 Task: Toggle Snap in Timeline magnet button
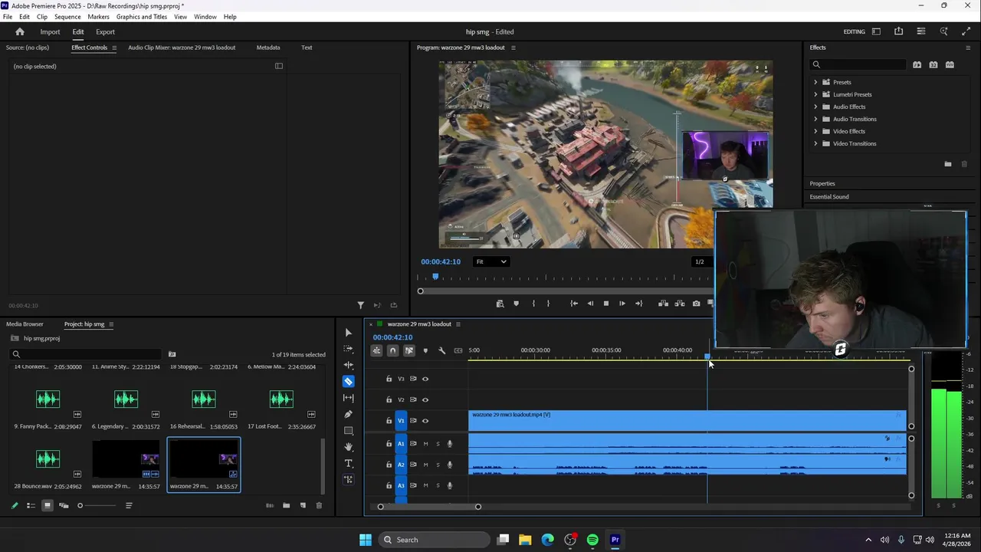tap(392, 350)
